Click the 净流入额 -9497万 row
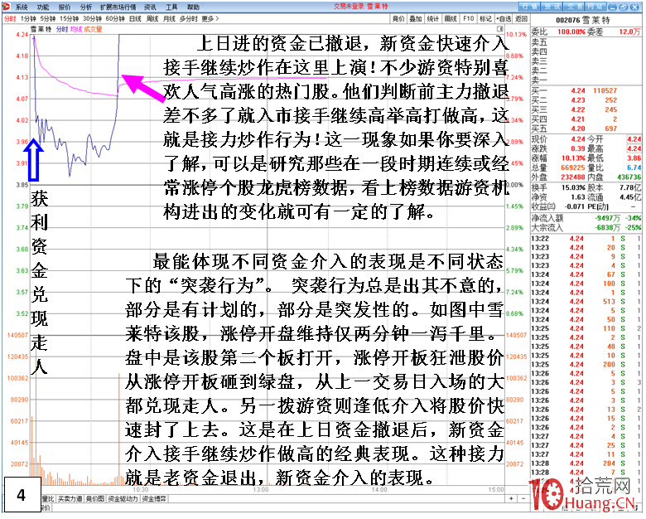Image resolution: width=646 pixels, height=519 pixels. [586, 218]
